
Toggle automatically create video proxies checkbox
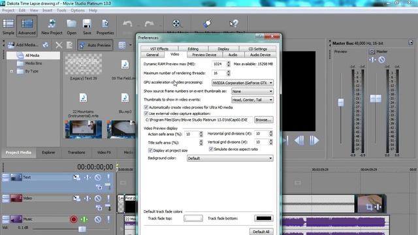146,107
